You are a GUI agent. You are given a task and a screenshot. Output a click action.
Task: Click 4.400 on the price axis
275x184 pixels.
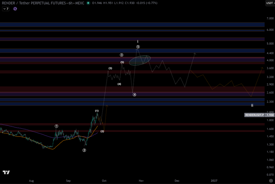pyautogui.click(x=270, y=53)
